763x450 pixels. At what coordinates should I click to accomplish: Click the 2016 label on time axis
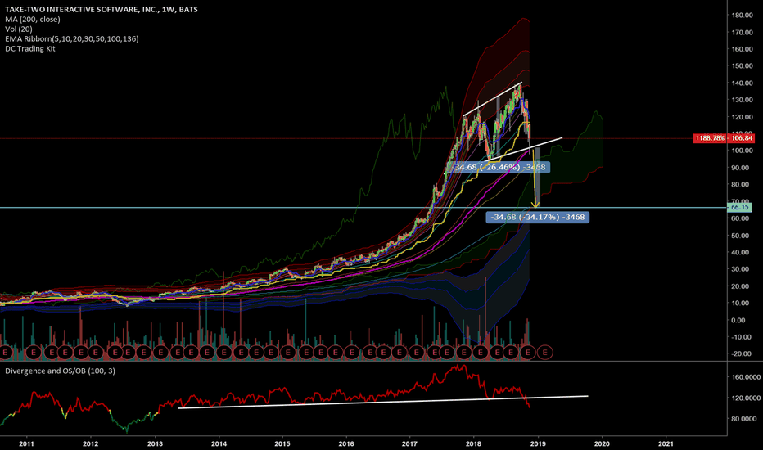coord(346,443)
